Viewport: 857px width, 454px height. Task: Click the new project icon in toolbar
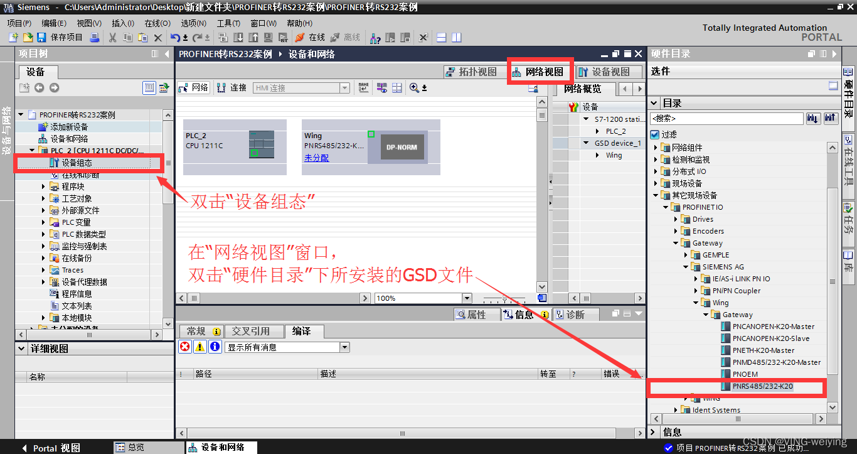click(13, 38)
